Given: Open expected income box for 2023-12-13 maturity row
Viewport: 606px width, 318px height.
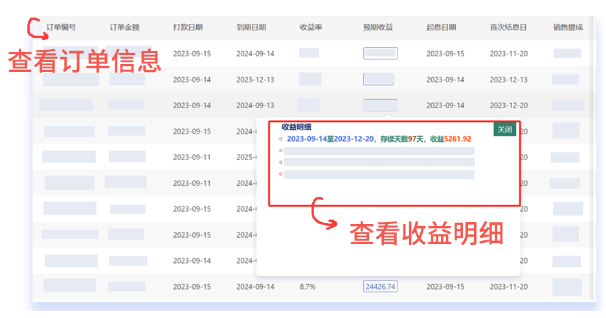Looking at the screenshot, I should click(379, 80).
